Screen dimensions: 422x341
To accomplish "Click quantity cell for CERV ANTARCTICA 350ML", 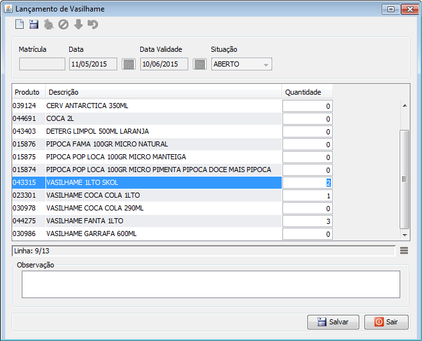I will coord(307,106).
